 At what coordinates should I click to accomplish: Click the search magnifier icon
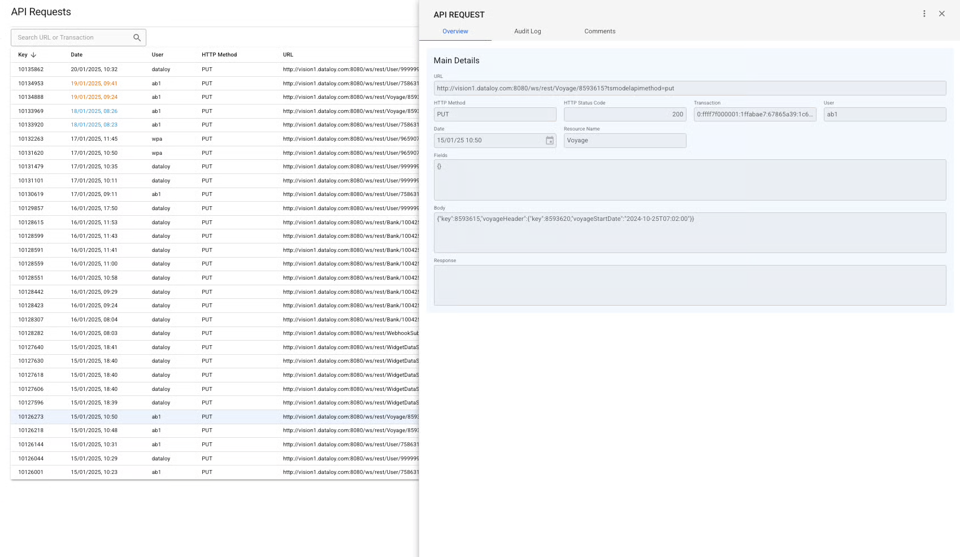(x=137, y=38)
